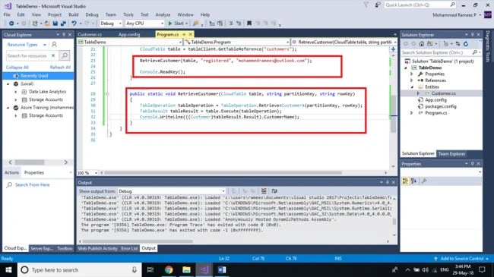Open Word from the taskbar

pos(222,269)
